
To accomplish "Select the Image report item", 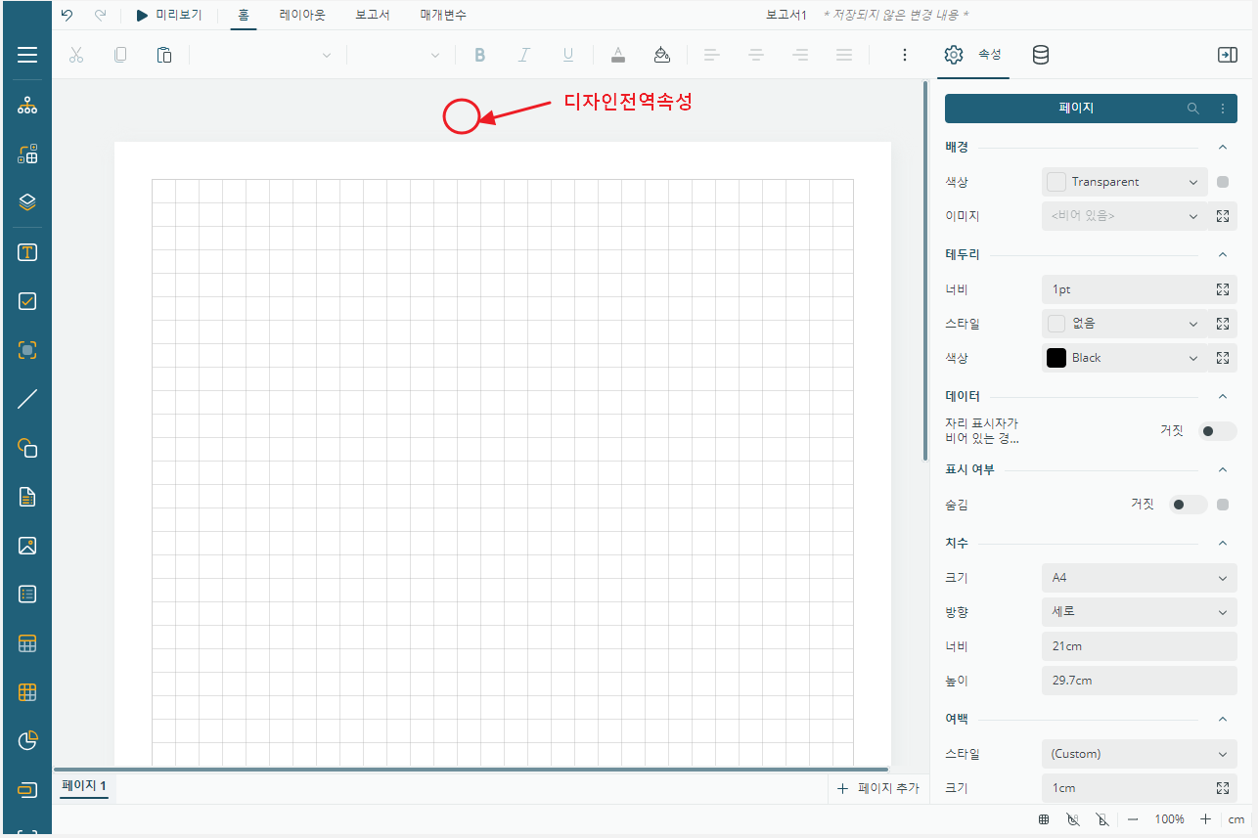I will click(26, 546).
